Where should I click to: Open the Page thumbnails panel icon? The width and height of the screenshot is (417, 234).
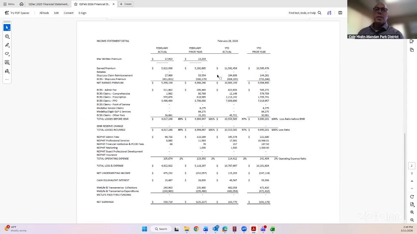tap(412, 50)
